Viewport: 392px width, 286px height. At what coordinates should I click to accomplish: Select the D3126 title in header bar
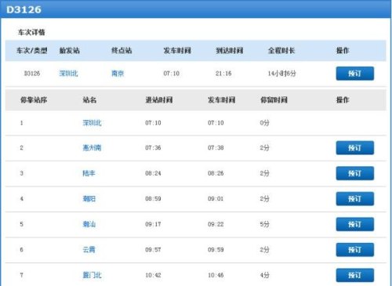[24, 9]
